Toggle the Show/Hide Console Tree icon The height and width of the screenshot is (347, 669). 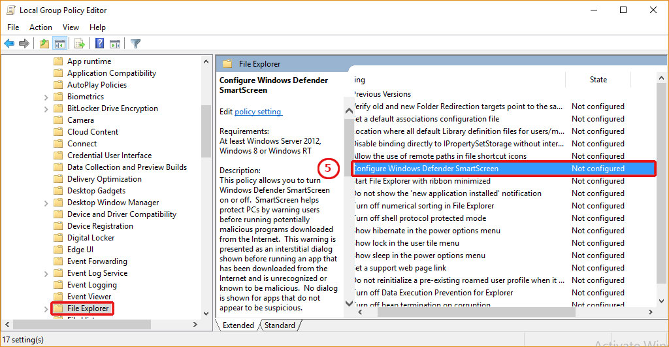(59, 44)
